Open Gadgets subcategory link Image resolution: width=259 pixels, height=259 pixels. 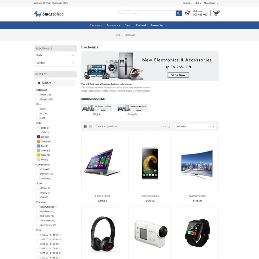tap(132, 114)
